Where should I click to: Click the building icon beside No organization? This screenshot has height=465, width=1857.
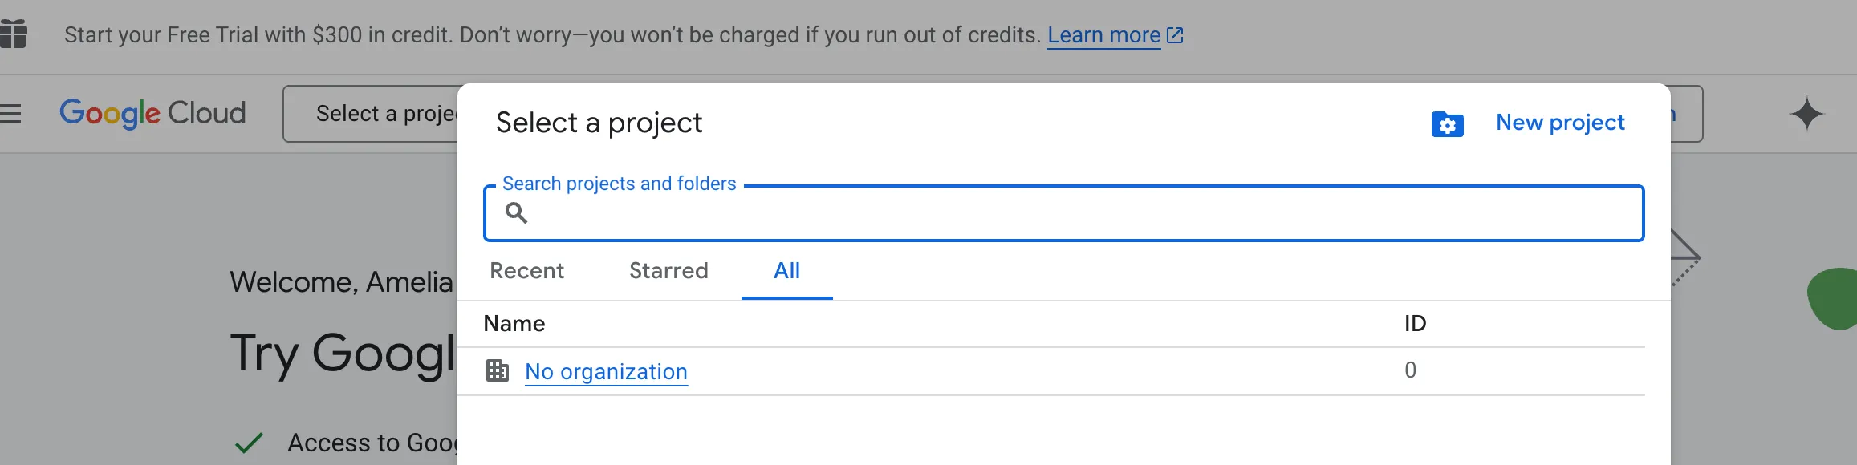498,371
